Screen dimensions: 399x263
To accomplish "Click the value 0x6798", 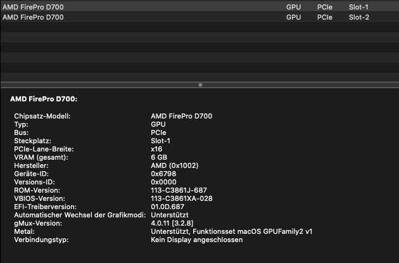I will click(163, 174).
